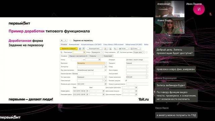Open the calendar for planned Окончание рейса
Viewport: 215px width, 121px height.
coord(87,94)
